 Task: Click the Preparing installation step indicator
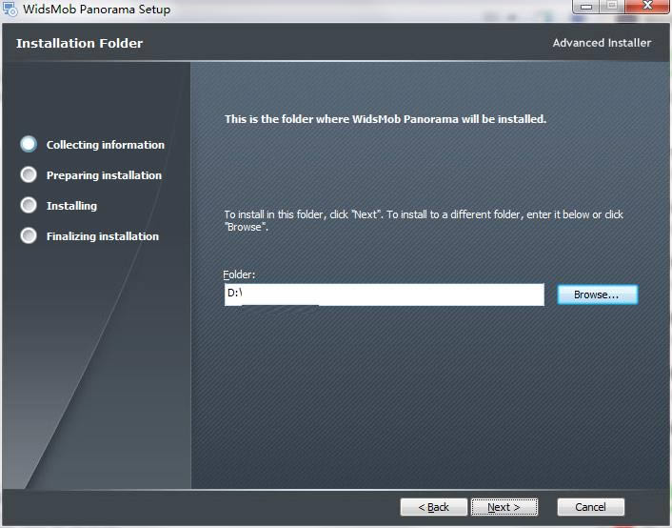click(x=29, y=174)
